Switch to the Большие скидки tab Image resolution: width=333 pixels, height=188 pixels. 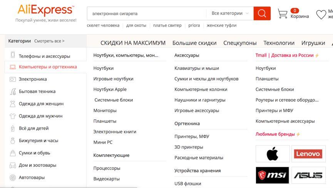(194, 43)
